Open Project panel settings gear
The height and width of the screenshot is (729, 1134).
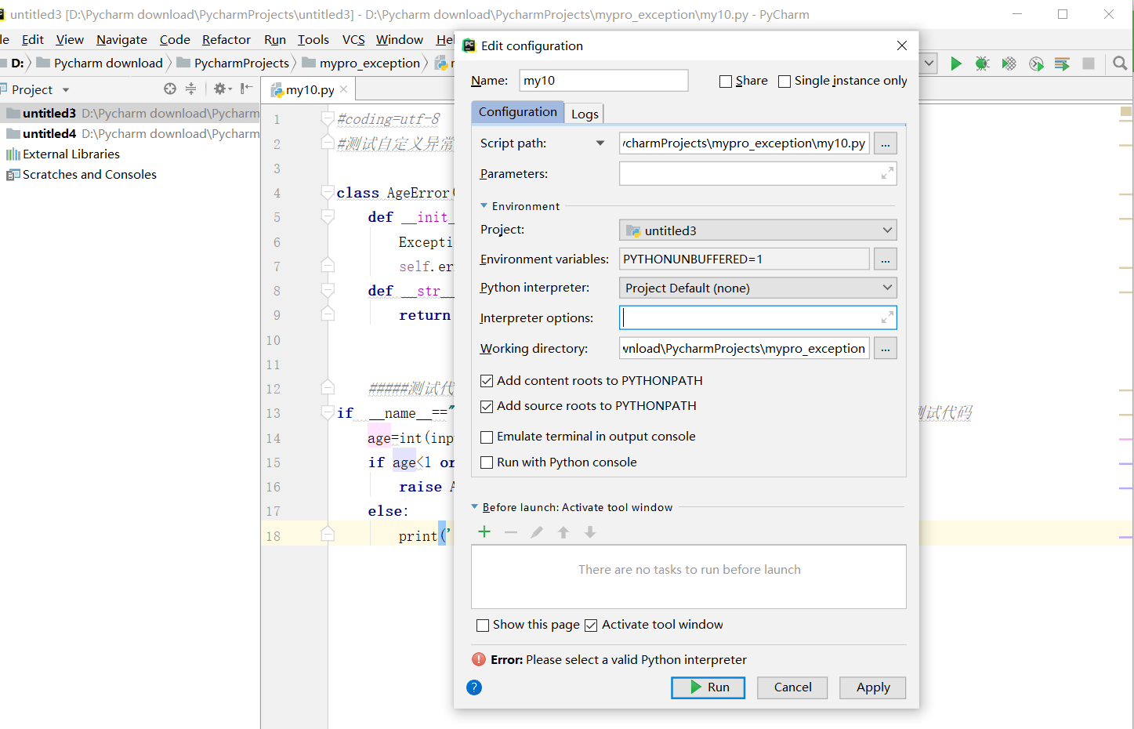click(x=222, y=89)
